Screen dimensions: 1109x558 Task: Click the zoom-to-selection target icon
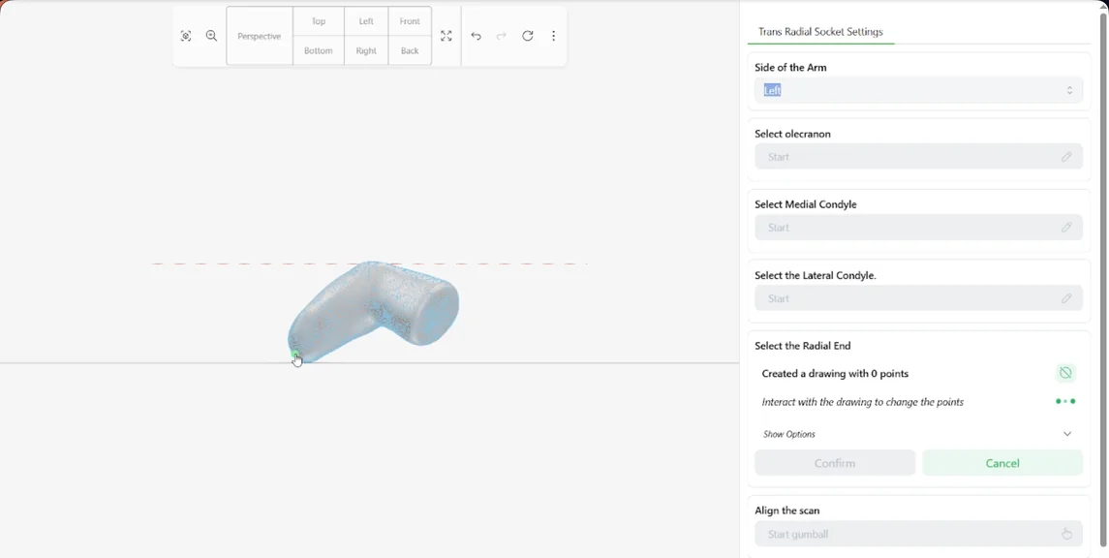(x=186, y=36)
